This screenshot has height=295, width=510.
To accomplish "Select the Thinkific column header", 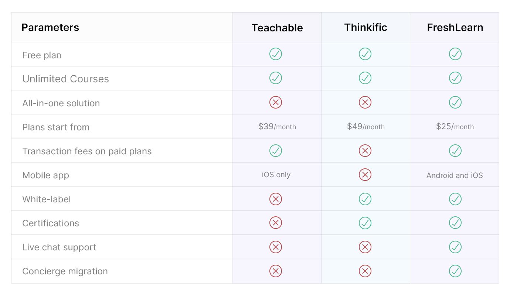I will (x=365, y=28).
